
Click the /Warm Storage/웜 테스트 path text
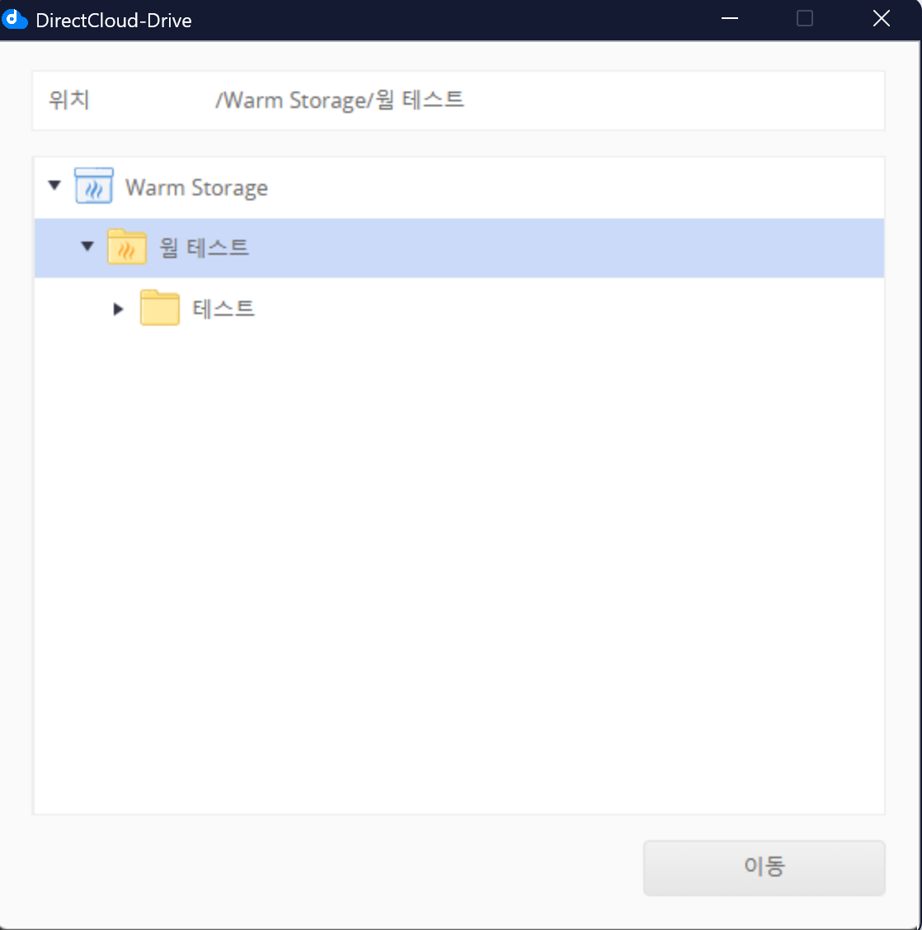pos(339,101)
